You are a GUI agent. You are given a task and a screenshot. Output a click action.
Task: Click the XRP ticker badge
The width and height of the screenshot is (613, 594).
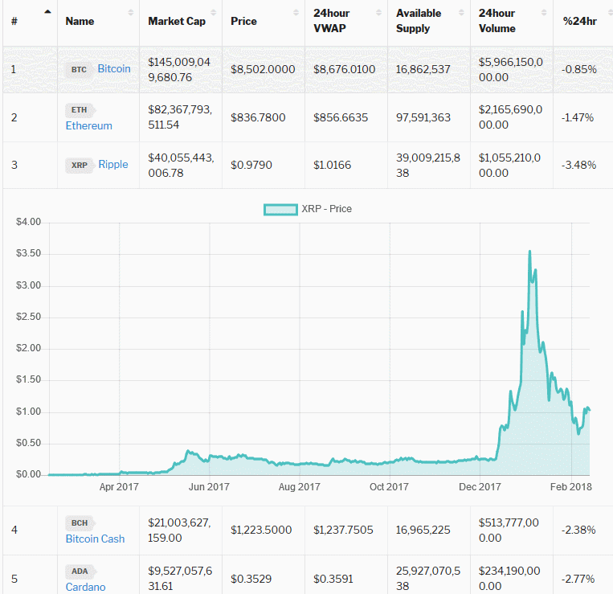80,165
